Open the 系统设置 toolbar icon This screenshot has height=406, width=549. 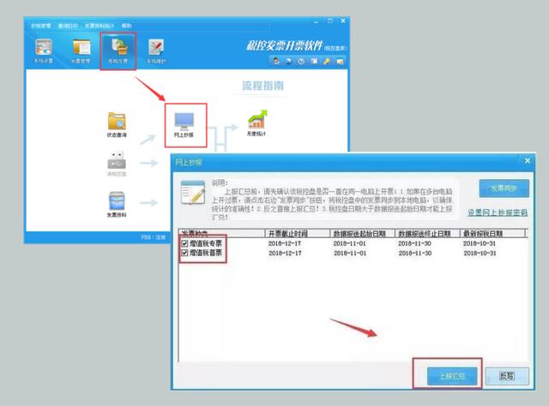pyautogui.click(x=44, y=51)
